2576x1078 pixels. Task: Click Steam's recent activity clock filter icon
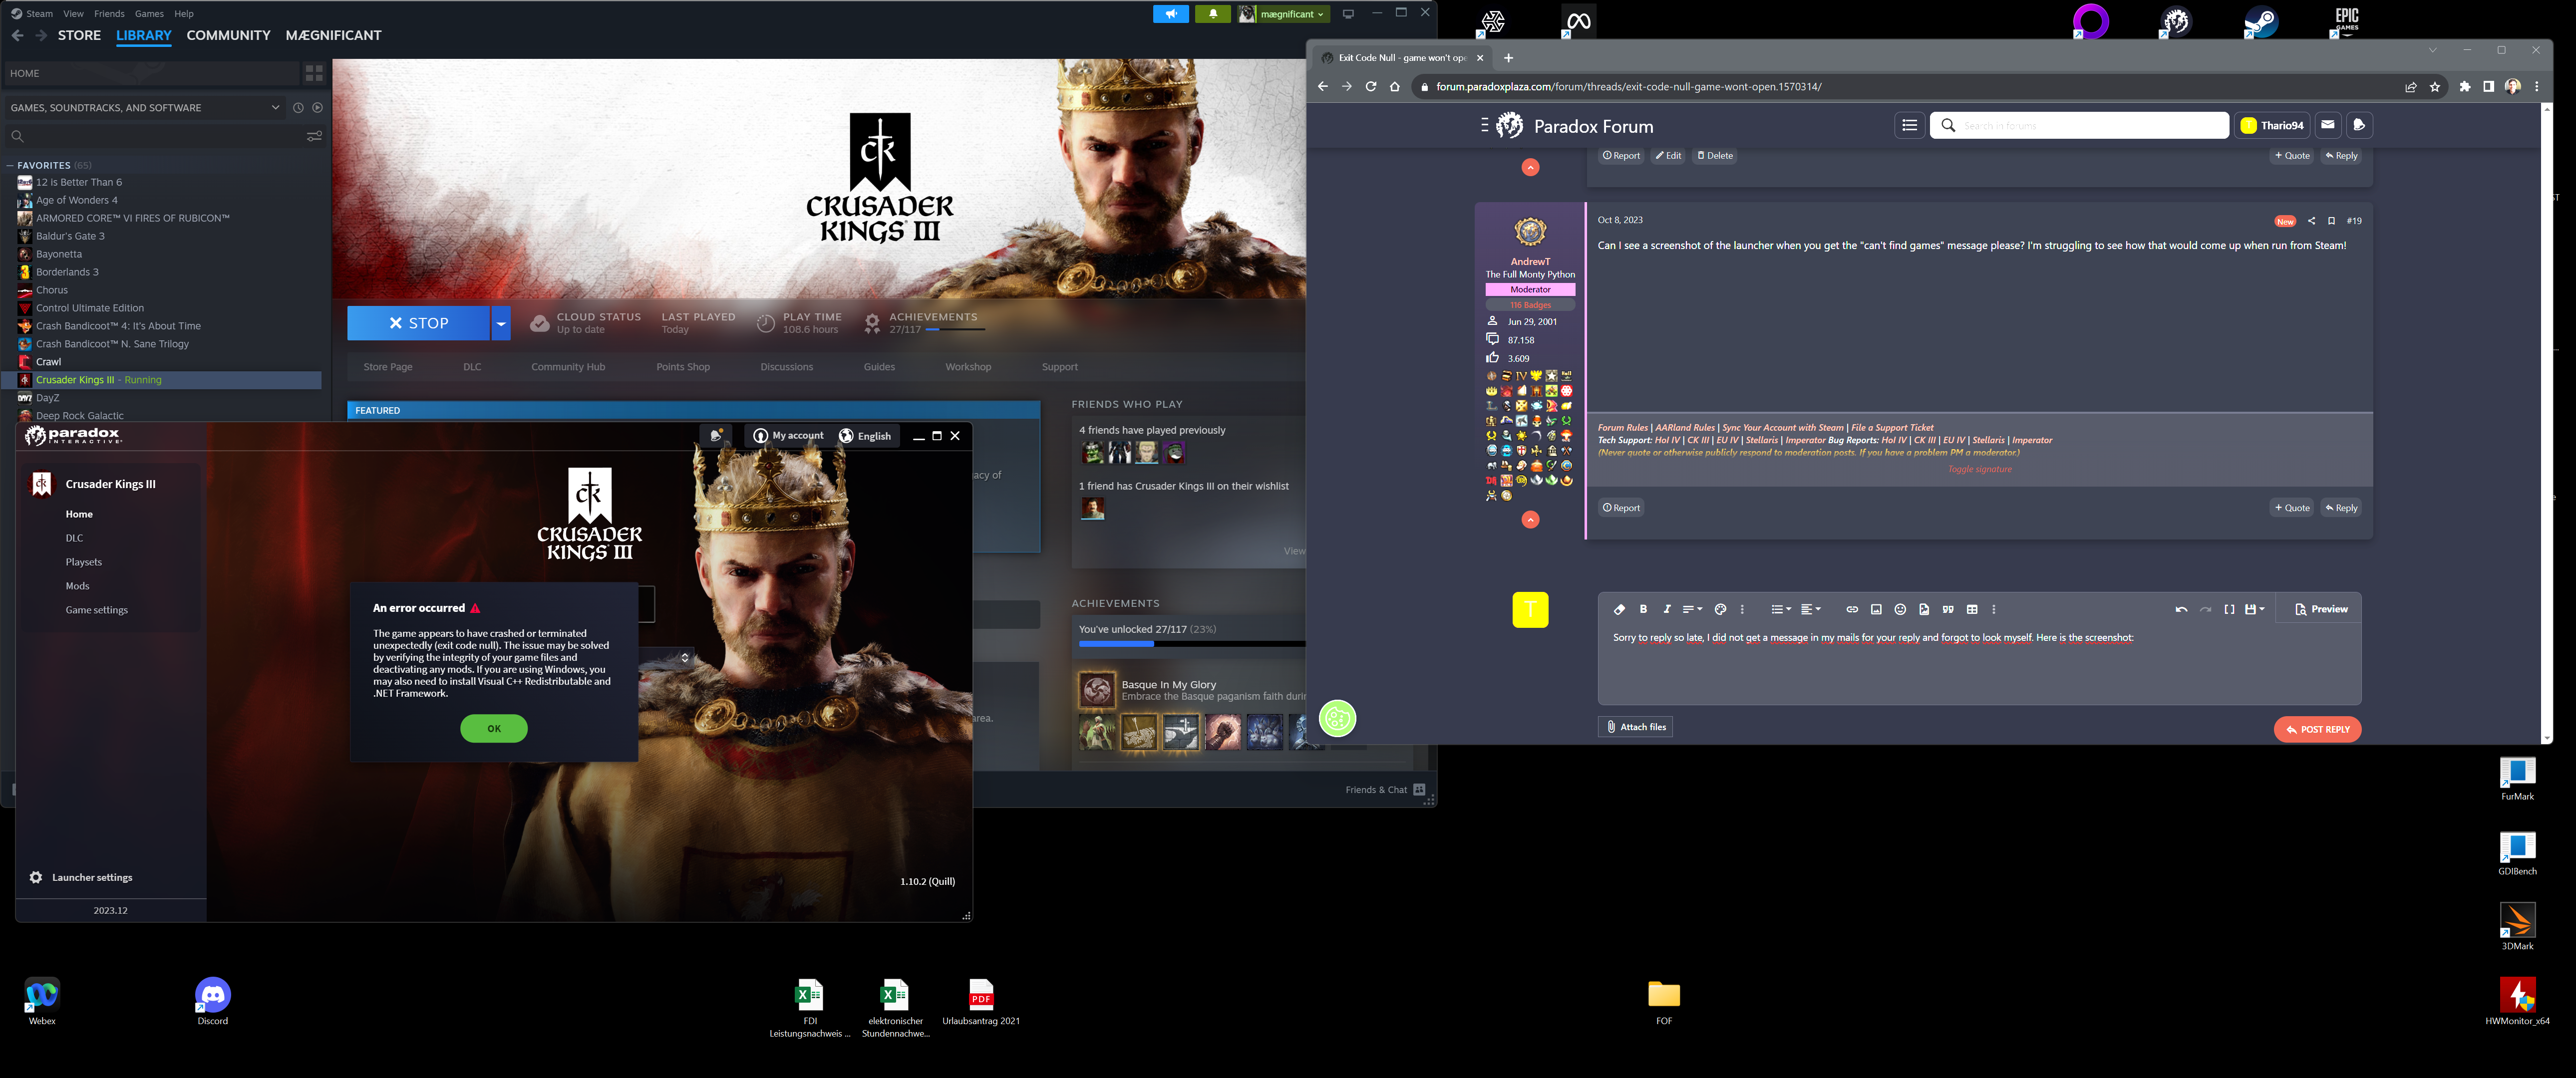298,107
